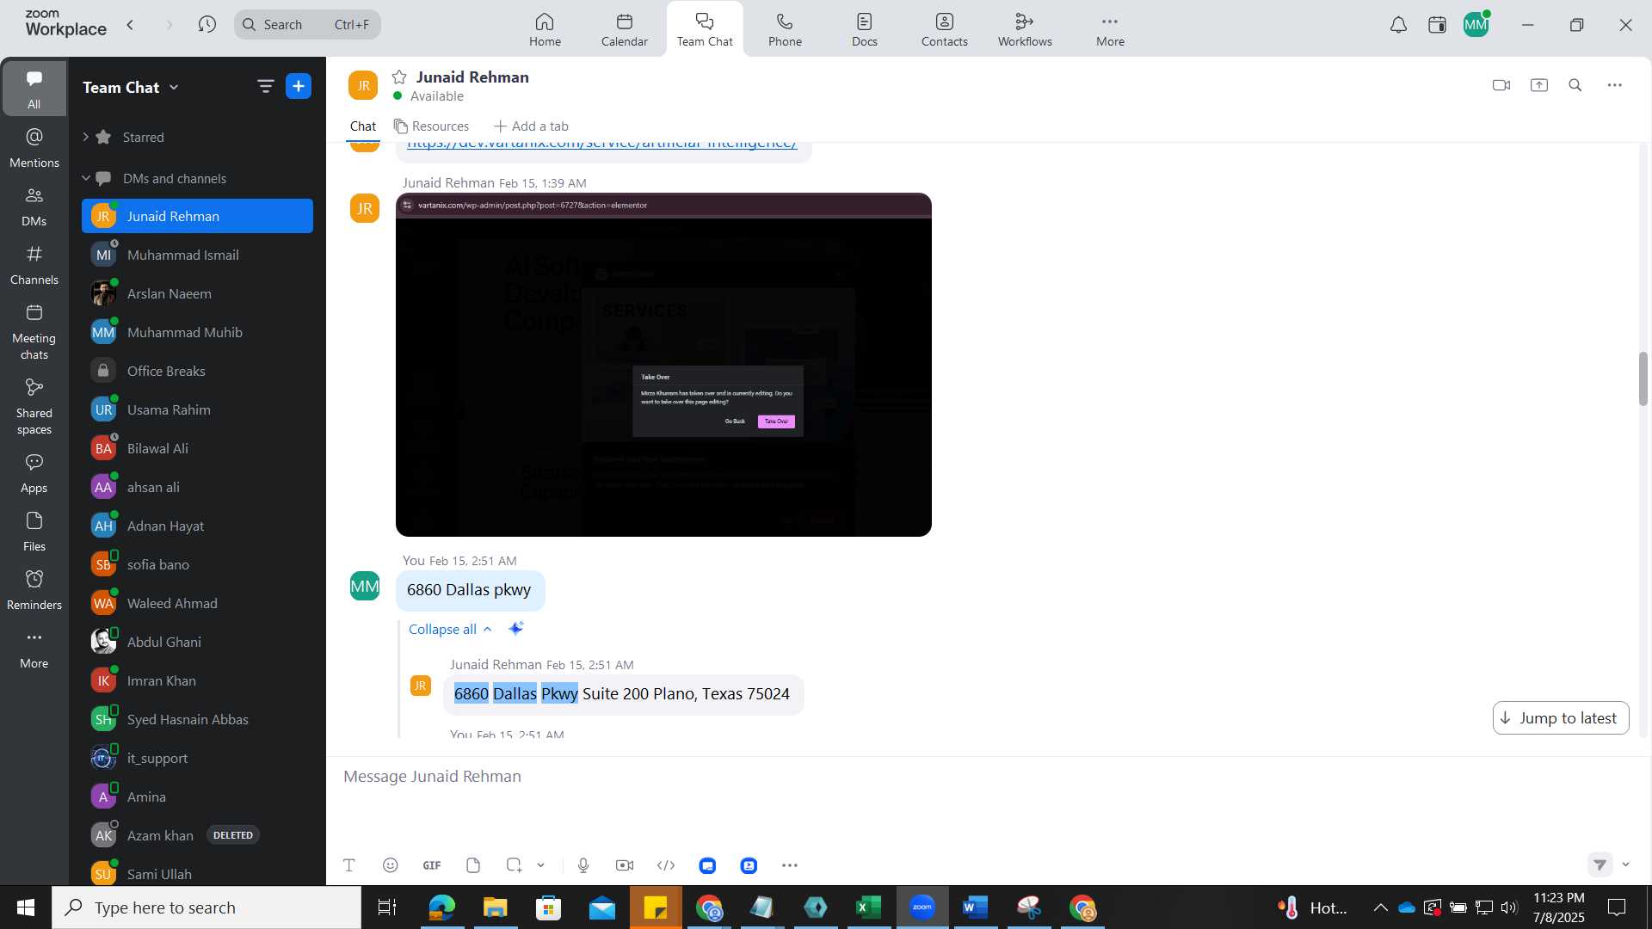The height and width of the screenshot is (929, 1652).
Task: Attach a file in composer
Action: (x=473, y=865)
